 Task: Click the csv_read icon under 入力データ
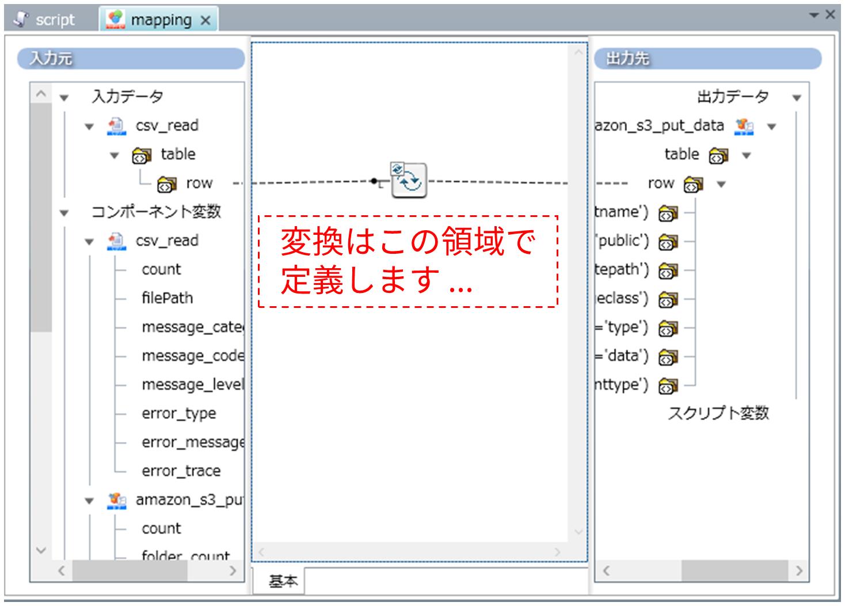pos(116,126)
